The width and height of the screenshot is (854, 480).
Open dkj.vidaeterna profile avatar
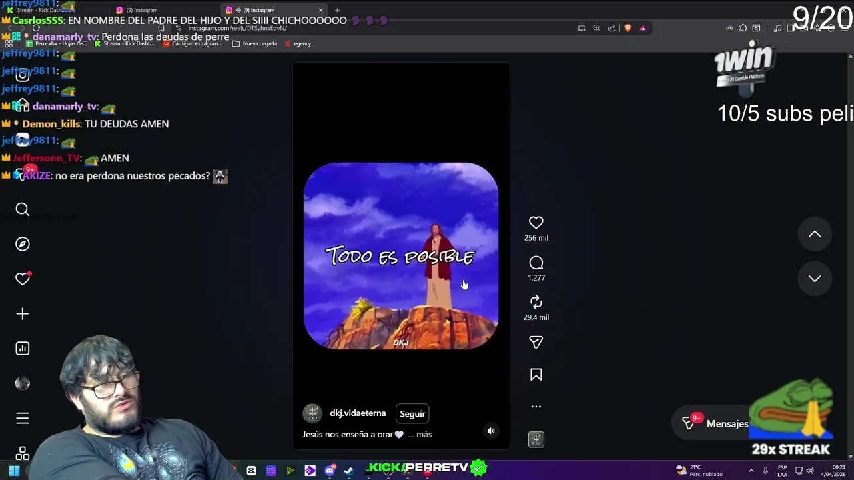pyautogui.click(x=312, y=413)
